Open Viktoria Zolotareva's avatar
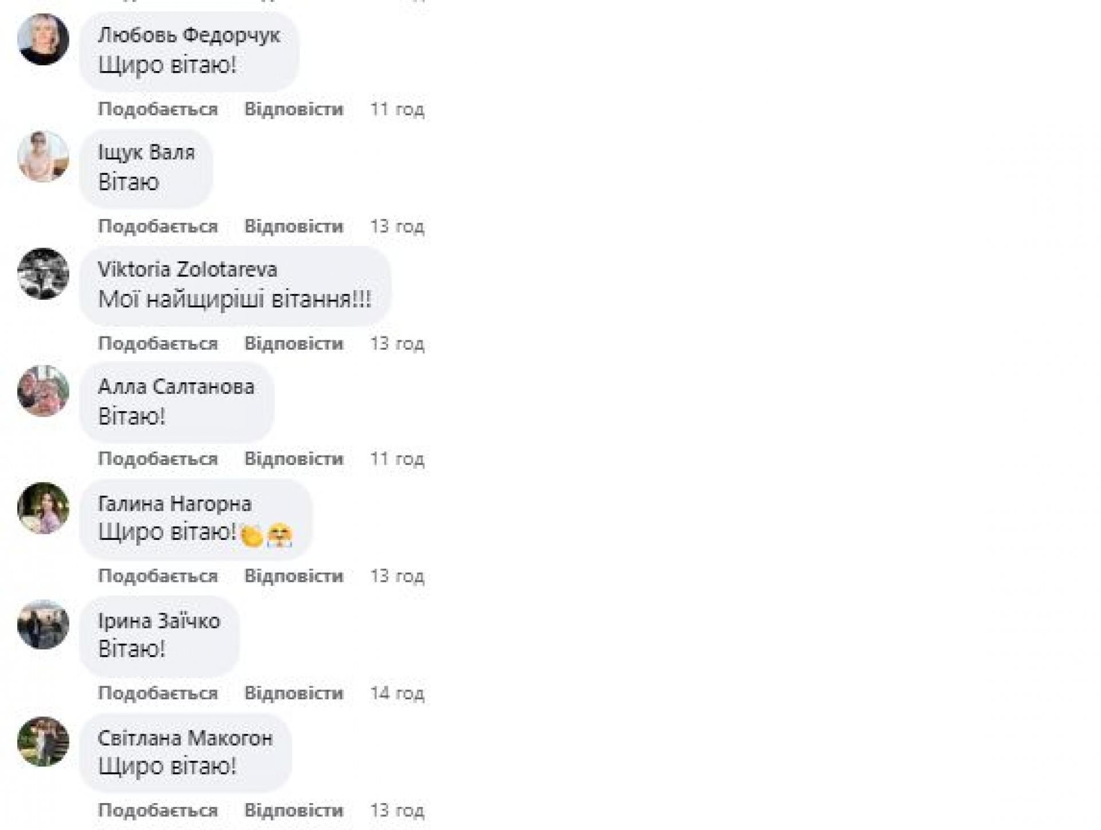 (x=43, y=273)
